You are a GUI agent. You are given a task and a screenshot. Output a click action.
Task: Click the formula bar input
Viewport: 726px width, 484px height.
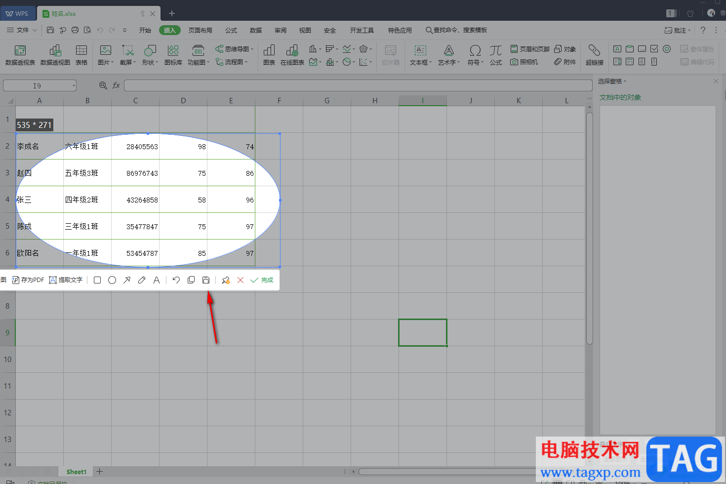click(358, 85)
